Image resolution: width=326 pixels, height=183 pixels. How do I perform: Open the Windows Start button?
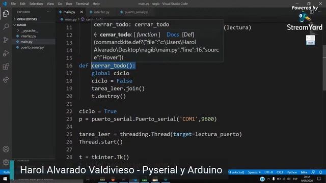click(5, 178)
